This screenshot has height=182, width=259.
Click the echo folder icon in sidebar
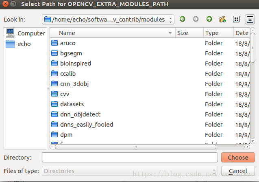10,44
